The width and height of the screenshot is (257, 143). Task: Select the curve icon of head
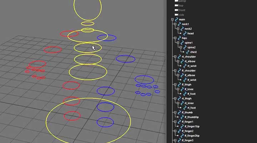pyautogui.click(x=185, y=33)
